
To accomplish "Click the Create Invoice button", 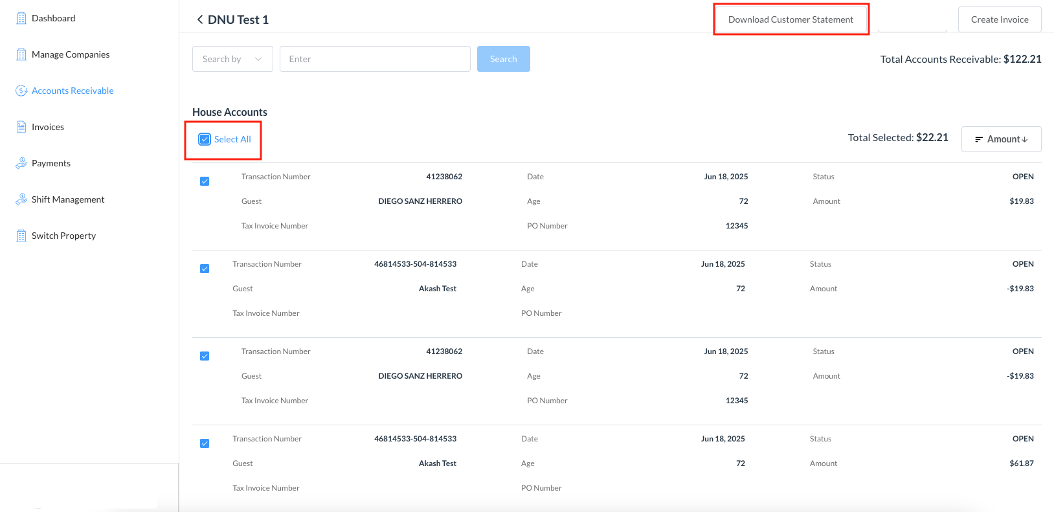I will coord(999,19).
